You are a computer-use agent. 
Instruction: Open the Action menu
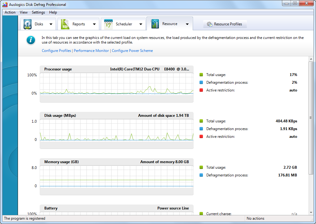tap(10, 12)
